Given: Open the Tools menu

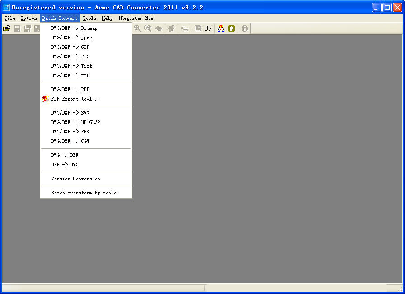Looking at the screenshot, I should [x=89, y=18].
